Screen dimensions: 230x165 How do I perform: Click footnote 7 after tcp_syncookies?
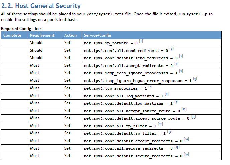(x=150, y=87)
